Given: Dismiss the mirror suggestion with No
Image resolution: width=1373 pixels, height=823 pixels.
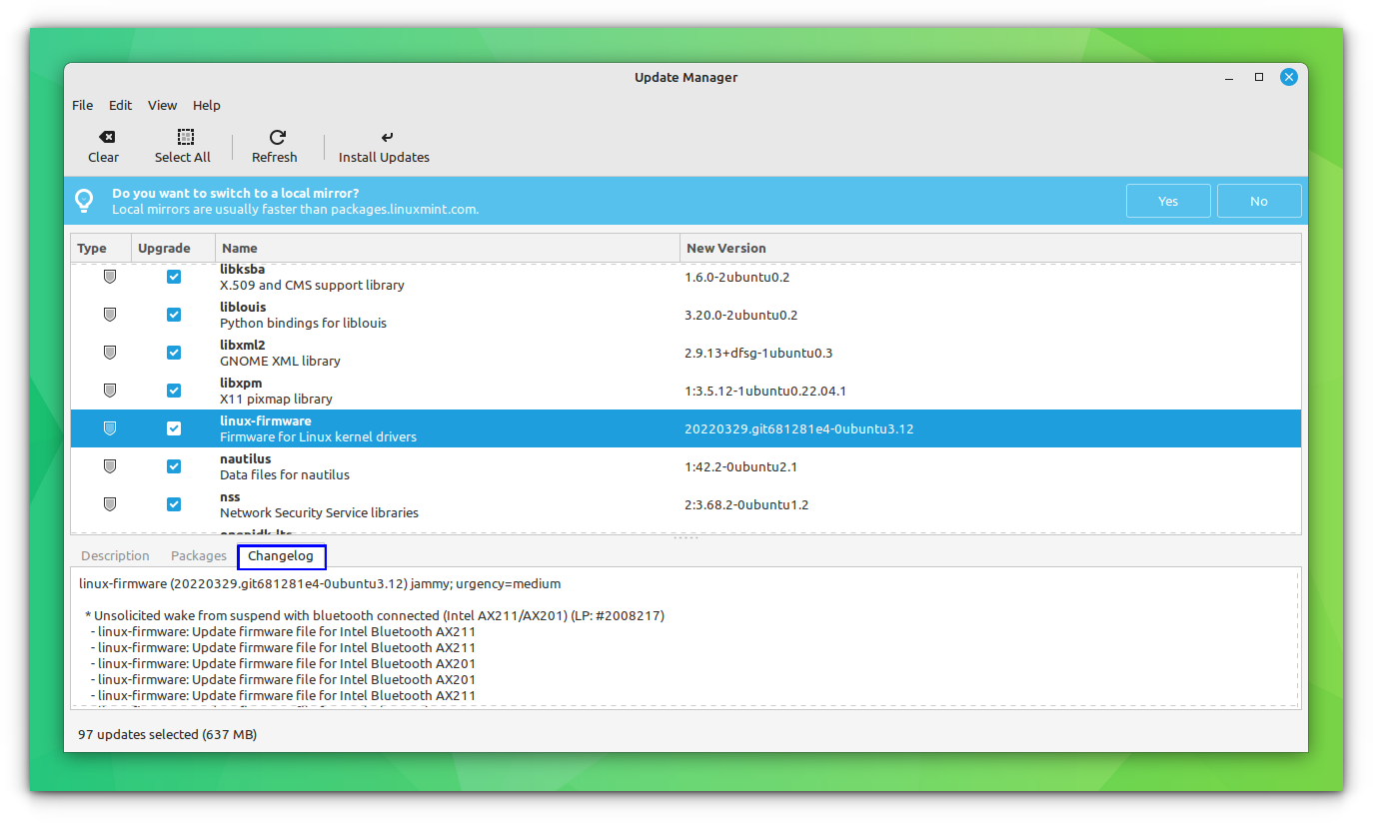Looking at the screenshot, I should (1258, 200).
